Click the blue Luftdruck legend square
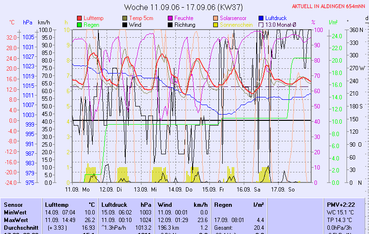This screenshot has width=369, height=234. (261, 18)
